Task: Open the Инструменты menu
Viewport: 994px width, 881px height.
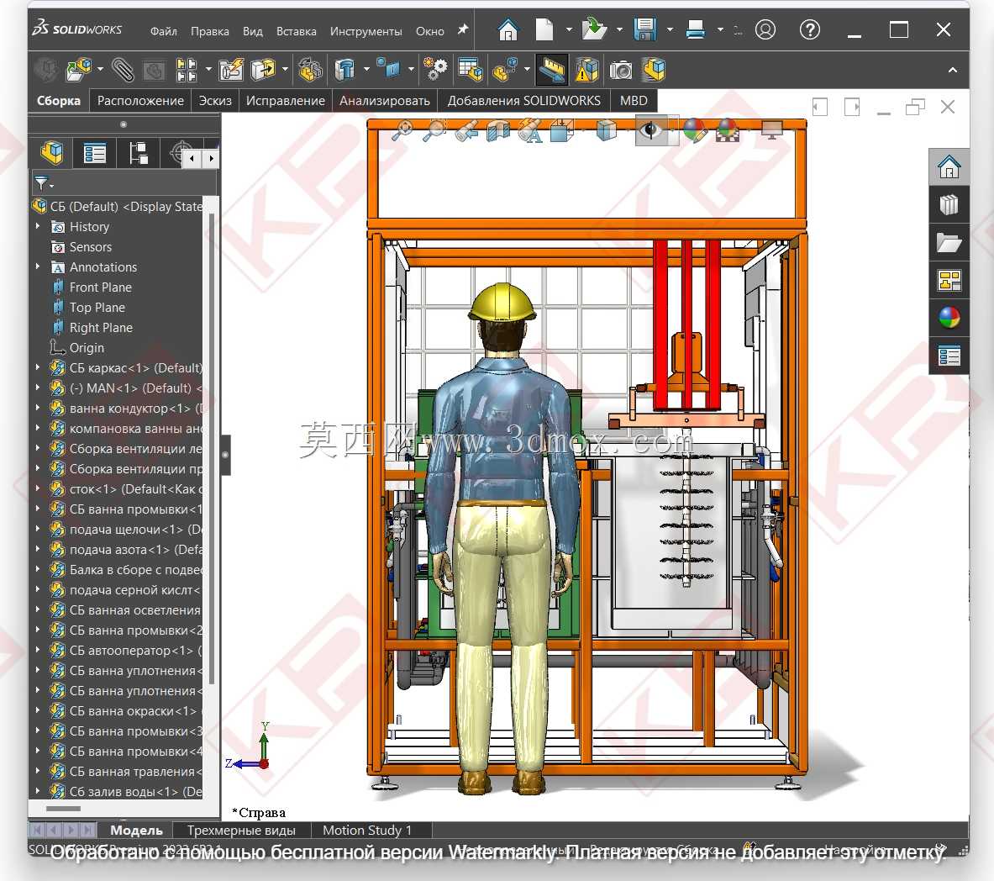Action: (366, 31)
